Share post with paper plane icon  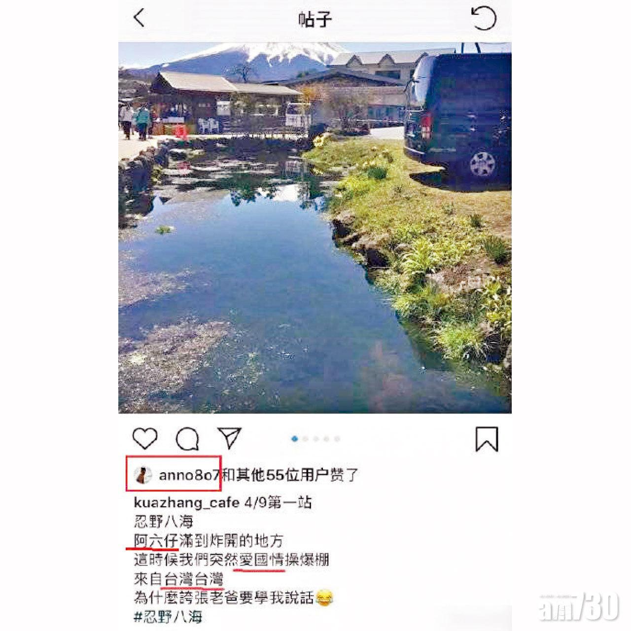click(x=230, y=438)
